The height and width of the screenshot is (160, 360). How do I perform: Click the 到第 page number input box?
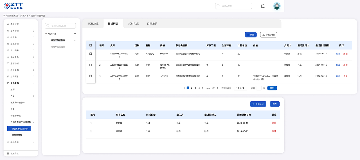(x=259, y=88)
